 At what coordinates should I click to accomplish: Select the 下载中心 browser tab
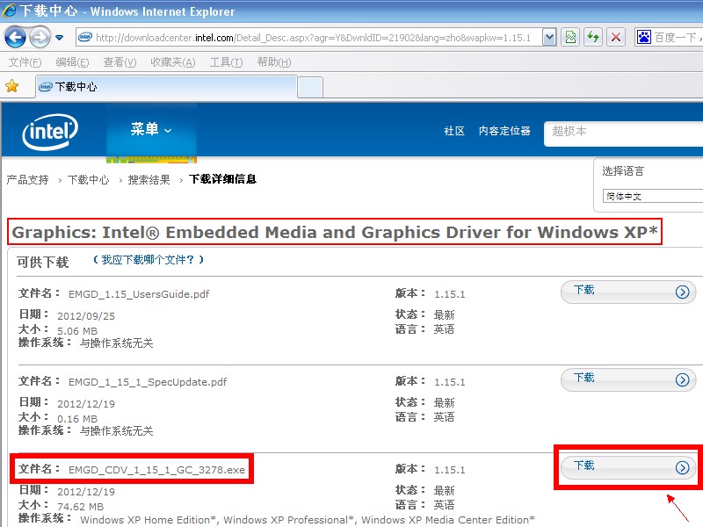[x=167, y=87]
